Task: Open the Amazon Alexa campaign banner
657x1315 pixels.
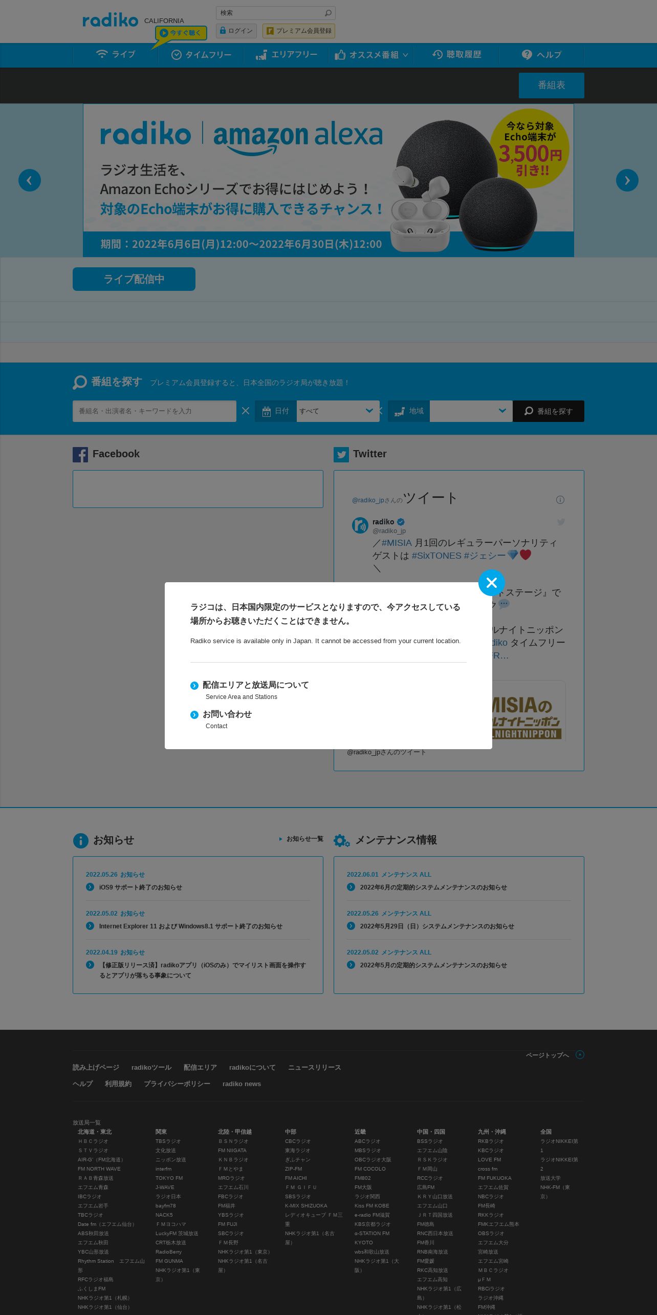Action: [x=328, y=180]
